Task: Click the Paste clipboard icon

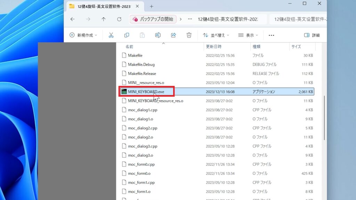Action: [142, 35]
